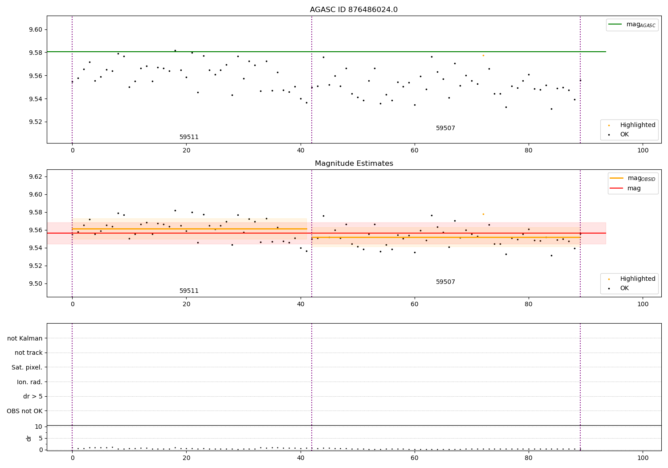The width and height of the screenshot is (668, 468).
Task: Click the x-axis tick 20 in Magnitude Estimates plot
Action: pos(186,304)
